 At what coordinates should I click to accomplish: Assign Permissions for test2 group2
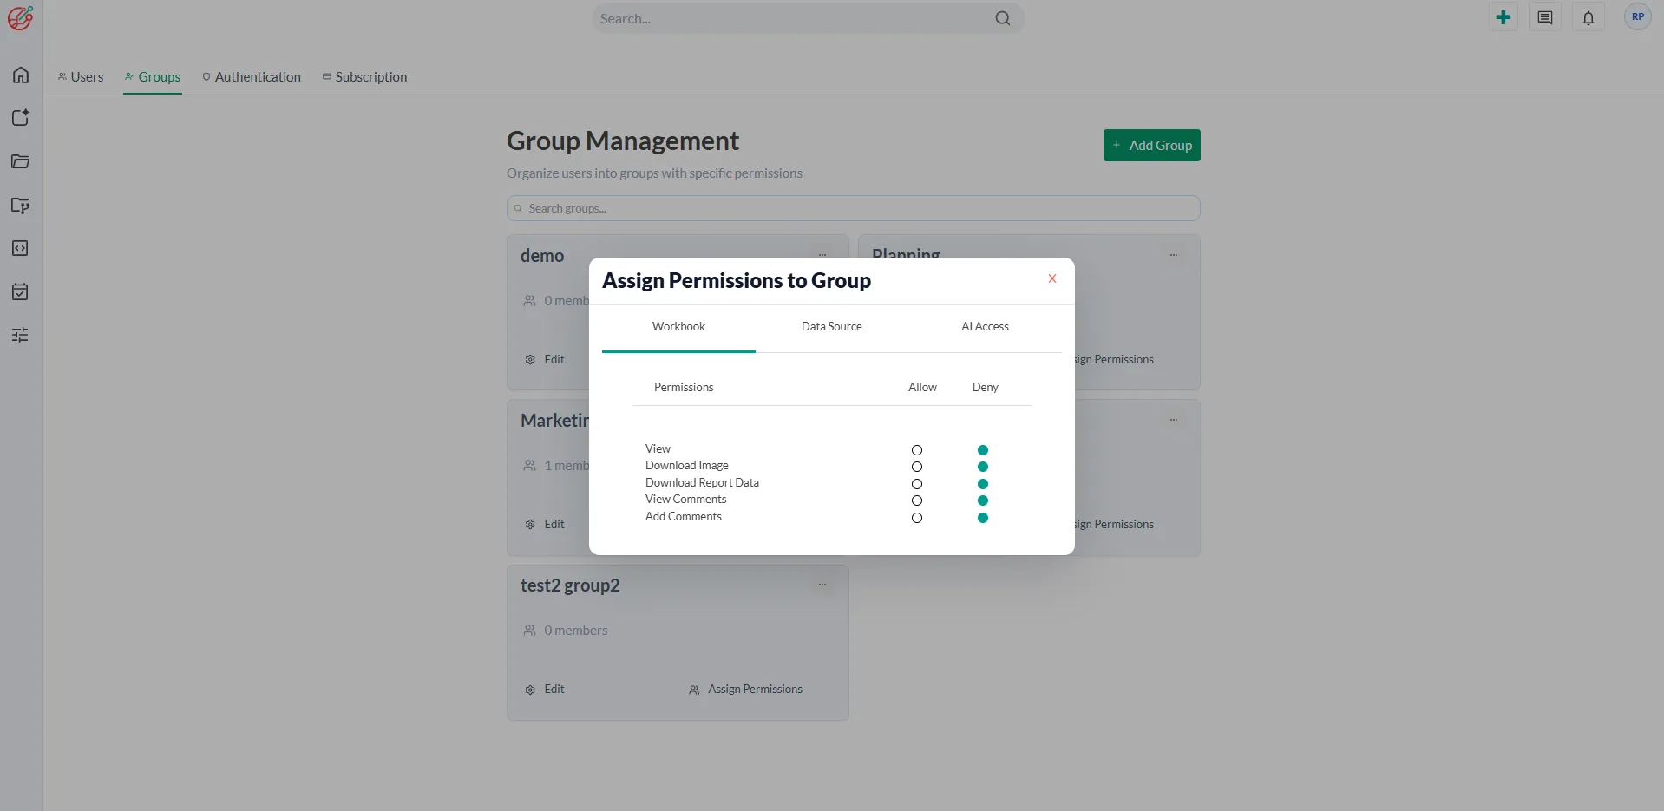746,690
